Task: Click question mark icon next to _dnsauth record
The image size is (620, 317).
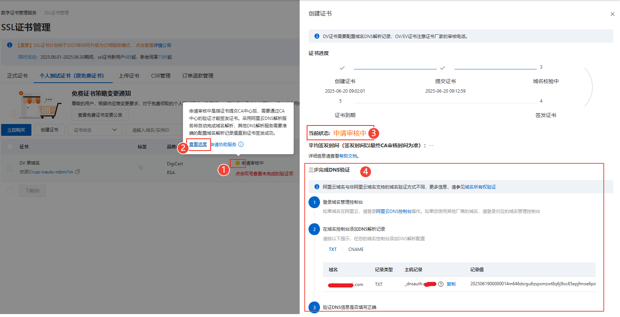Action: [441, 284]
